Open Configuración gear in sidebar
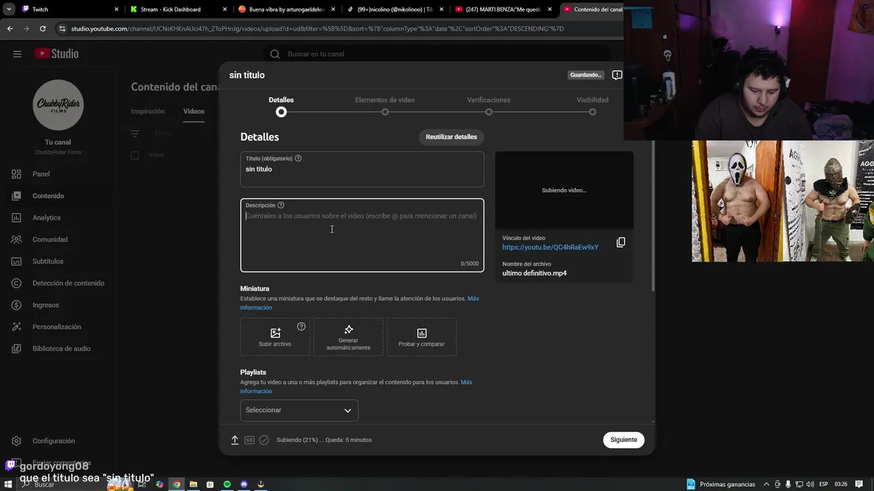874x491 pixels. [16, 441]
